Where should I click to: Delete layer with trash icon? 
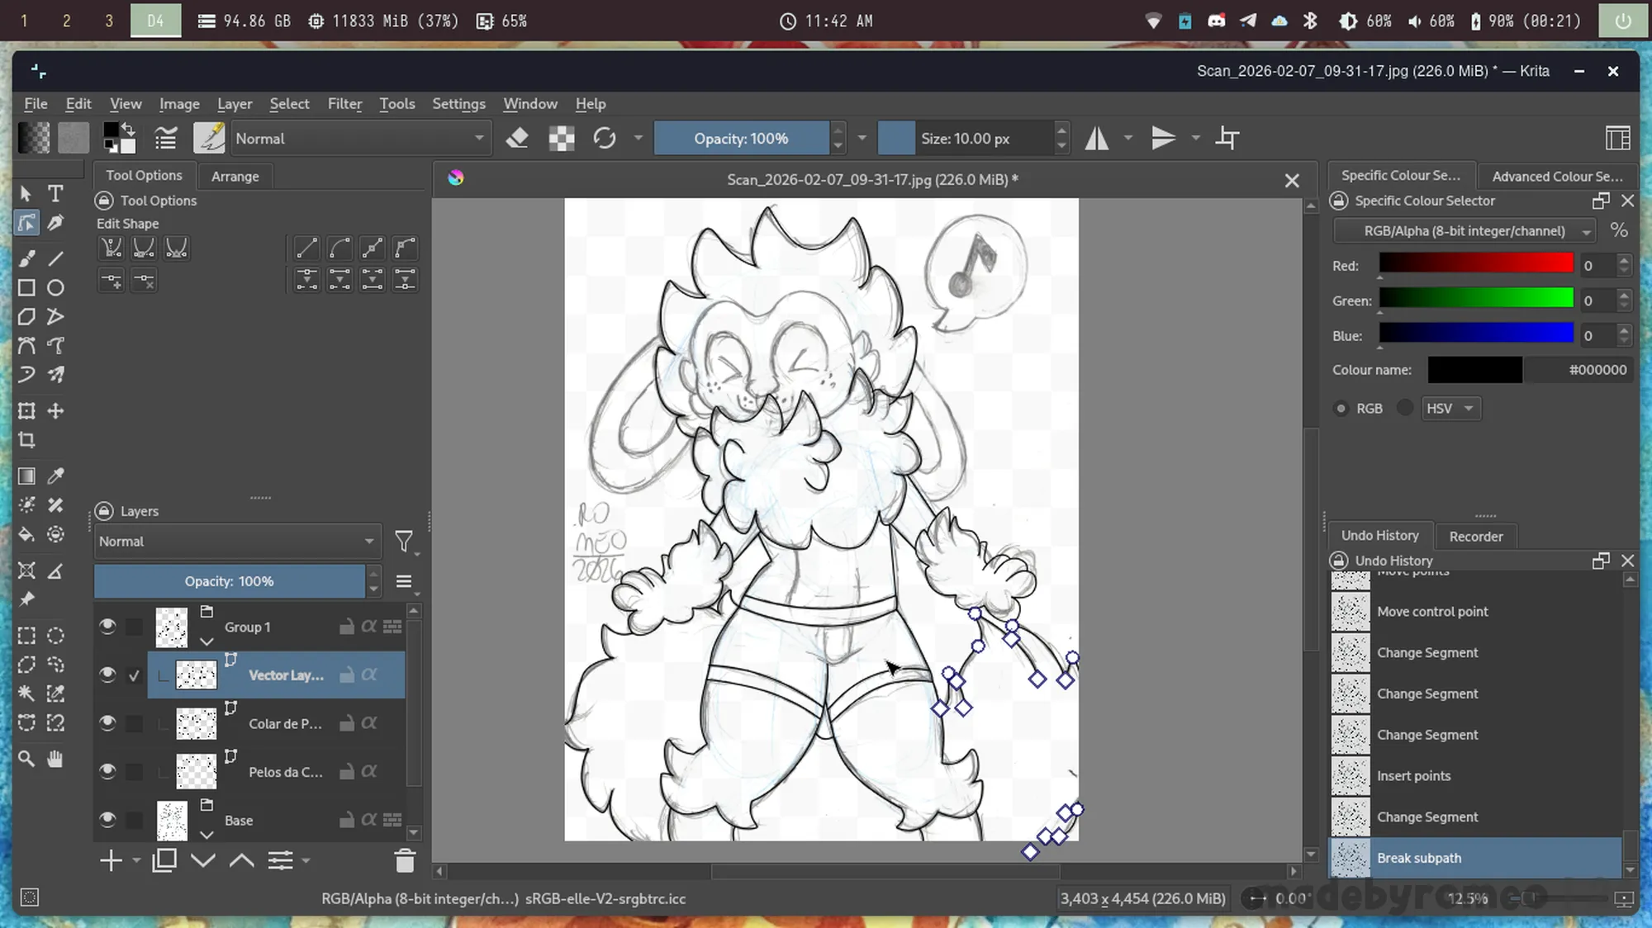404,861
